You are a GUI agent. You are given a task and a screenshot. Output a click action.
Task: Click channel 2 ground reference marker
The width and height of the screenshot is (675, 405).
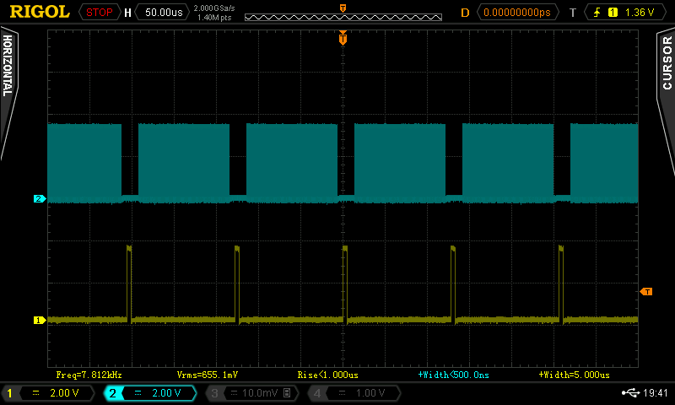(x=38, y=199)
